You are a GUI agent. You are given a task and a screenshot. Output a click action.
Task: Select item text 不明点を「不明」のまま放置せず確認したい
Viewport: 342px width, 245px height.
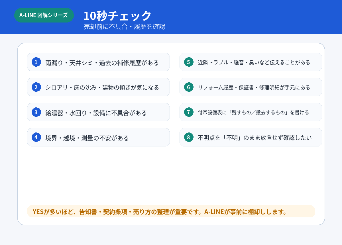point(255,137)
